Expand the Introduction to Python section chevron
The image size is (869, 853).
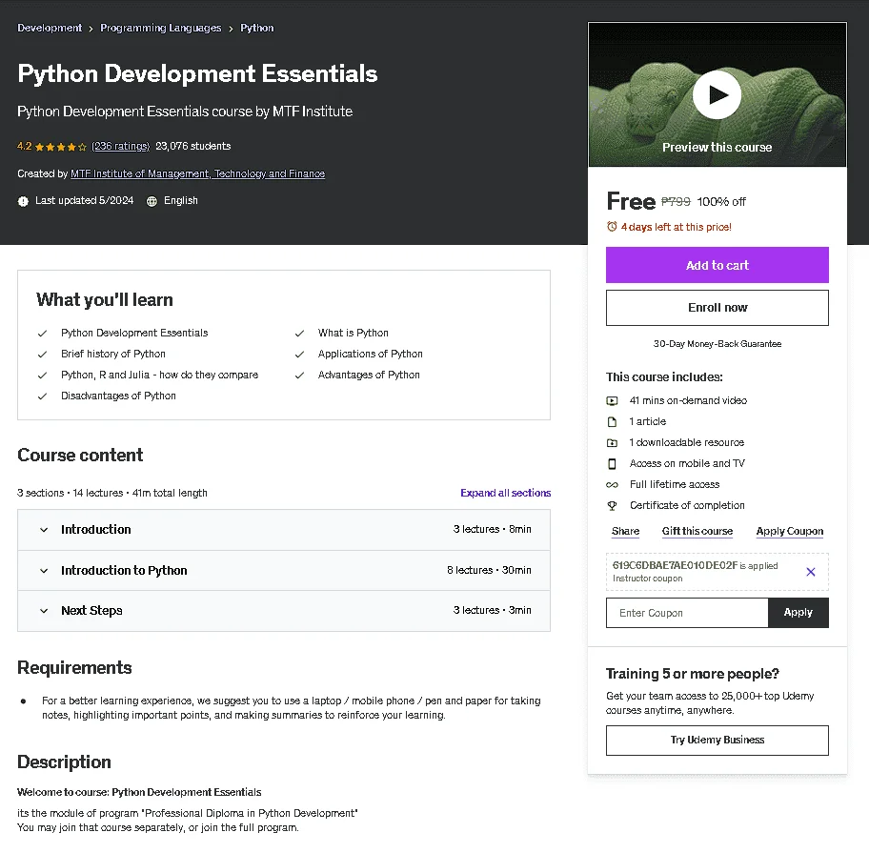[x=44, y=571]
